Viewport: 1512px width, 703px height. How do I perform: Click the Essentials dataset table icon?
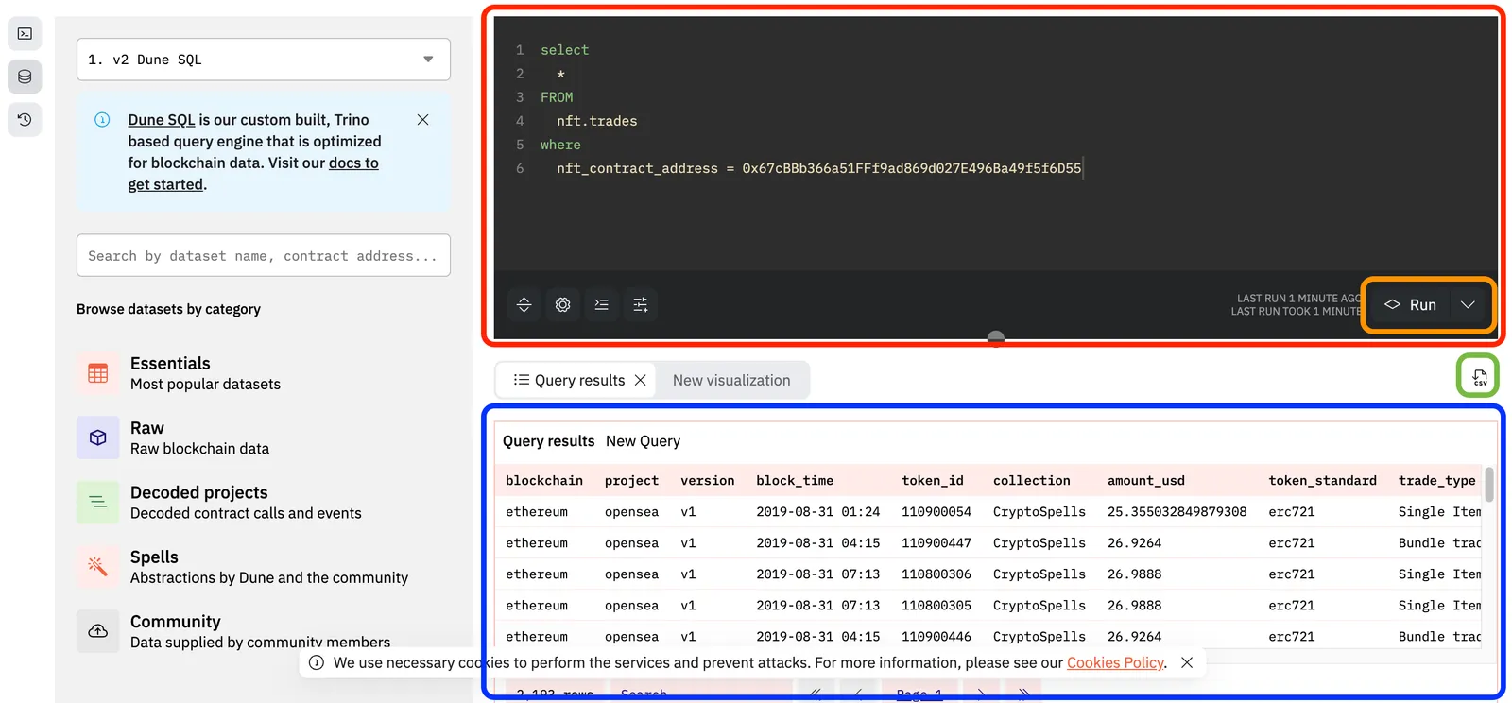98,373
